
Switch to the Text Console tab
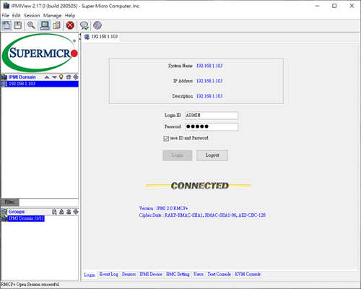(x=219, y=274)
